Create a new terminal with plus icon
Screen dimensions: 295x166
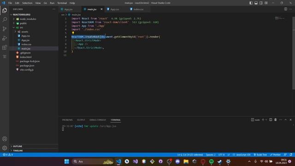pos(263,120)
